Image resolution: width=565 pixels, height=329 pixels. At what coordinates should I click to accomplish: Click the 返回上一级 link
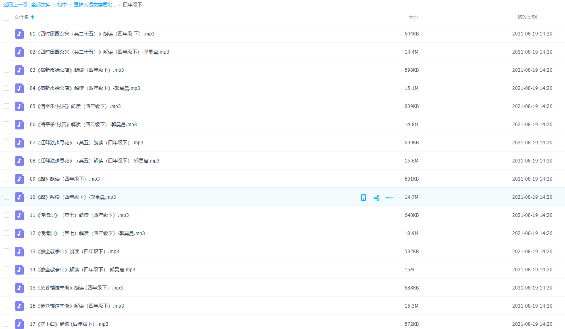click(15, 5)
